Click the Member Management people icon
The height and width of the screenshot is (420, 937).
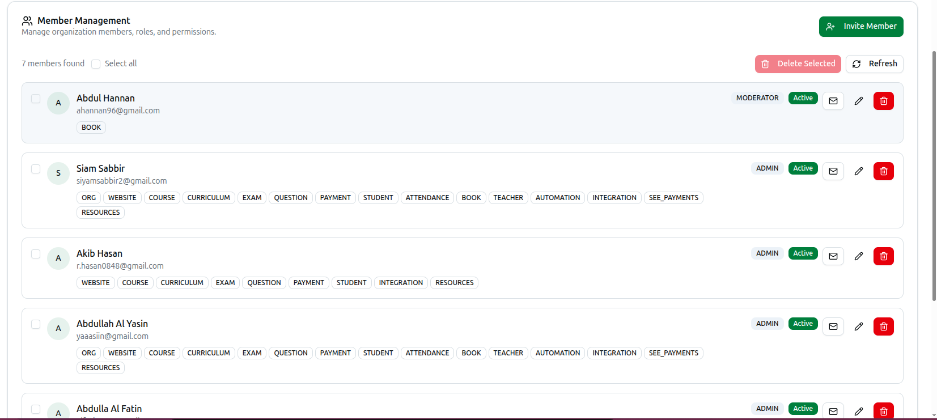[x=27, y=21]
